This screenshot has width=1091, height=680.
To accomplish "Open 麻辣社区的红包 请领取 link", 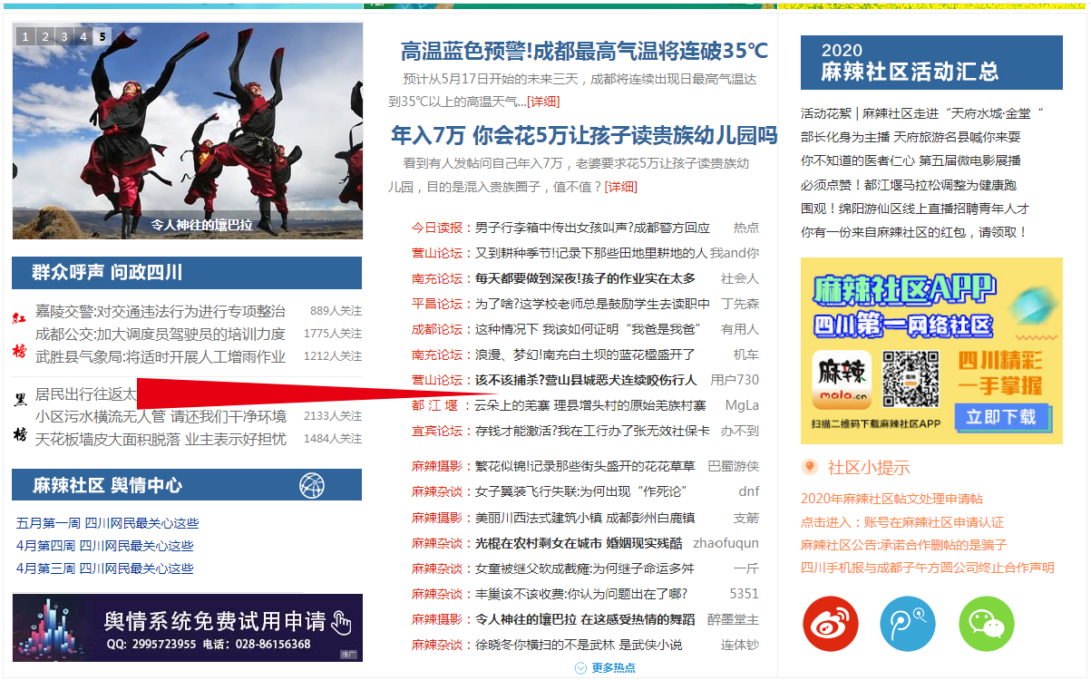I will (914, 232).
